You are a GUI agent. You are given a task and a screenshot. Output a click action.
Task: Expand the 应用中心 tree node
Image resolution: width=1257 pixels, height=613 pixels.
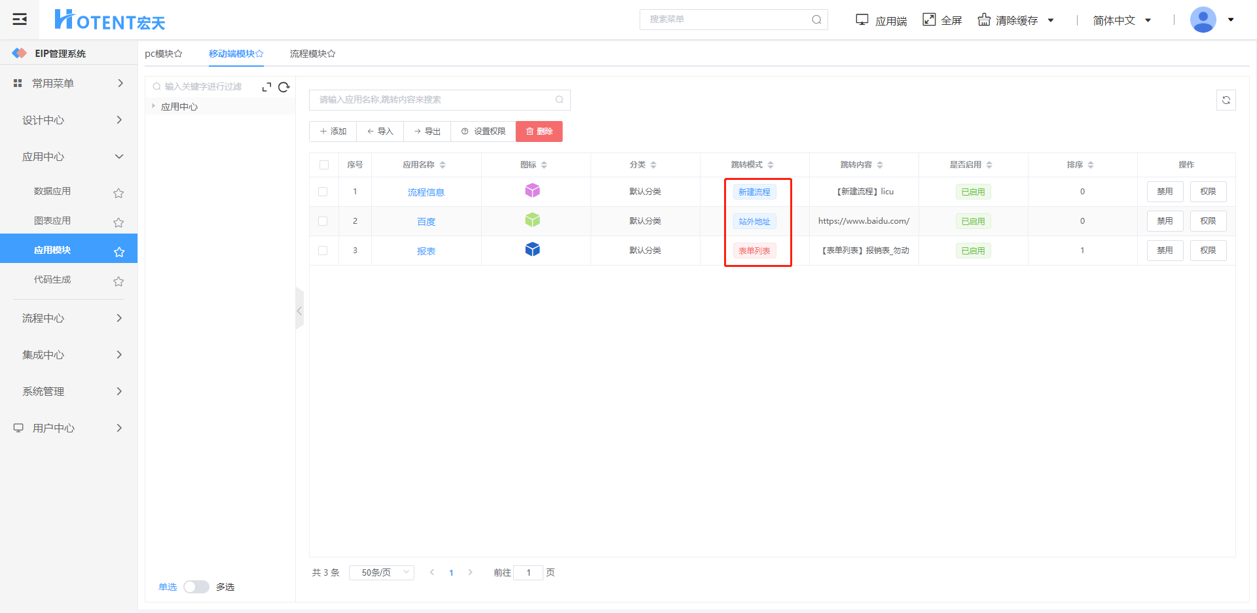pos(154,106)
